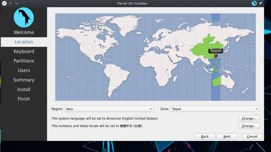Select the Users step in sidebar
271x152 pixels.
(x=24, y=70)
